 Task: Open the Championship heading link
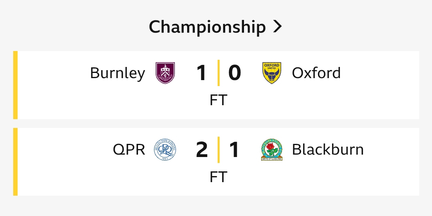(x=216, y=27)
